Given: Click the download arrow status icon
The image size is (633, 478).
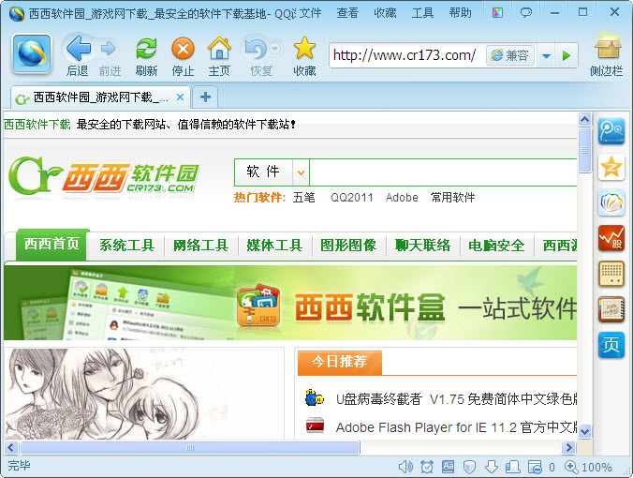Looking at the screenshot, I should pyautogui.click(x=491, y=467).
